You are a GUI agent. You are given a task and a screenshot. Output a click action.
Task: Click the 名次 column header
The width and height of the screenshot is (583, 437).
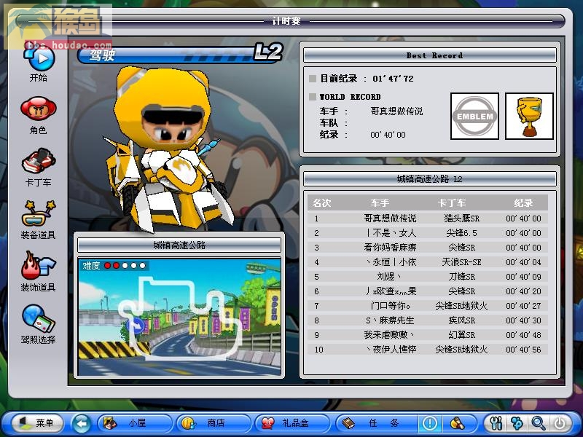(x=321, y=203)
